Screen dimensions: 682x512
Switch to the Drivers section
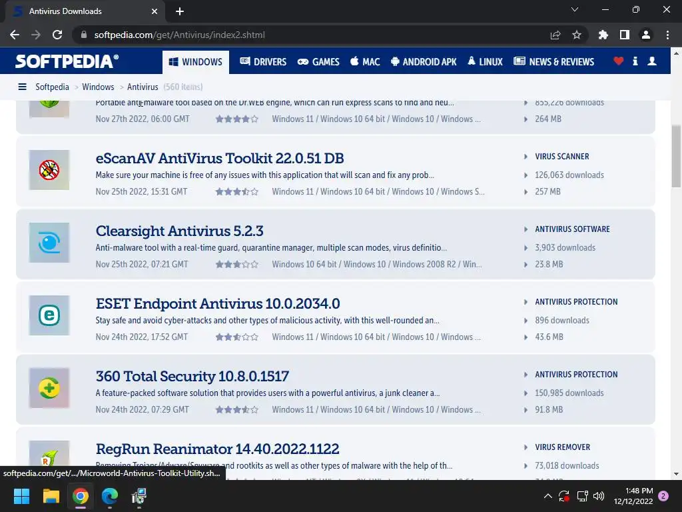[263, 62]
